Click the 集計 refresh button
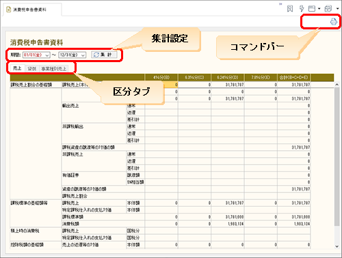342x258 pixels. point(104,55)
